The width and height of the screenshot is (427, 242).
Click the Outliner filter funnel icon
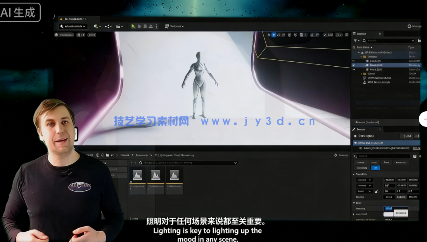pyautogui.click(x=355, y=40)
